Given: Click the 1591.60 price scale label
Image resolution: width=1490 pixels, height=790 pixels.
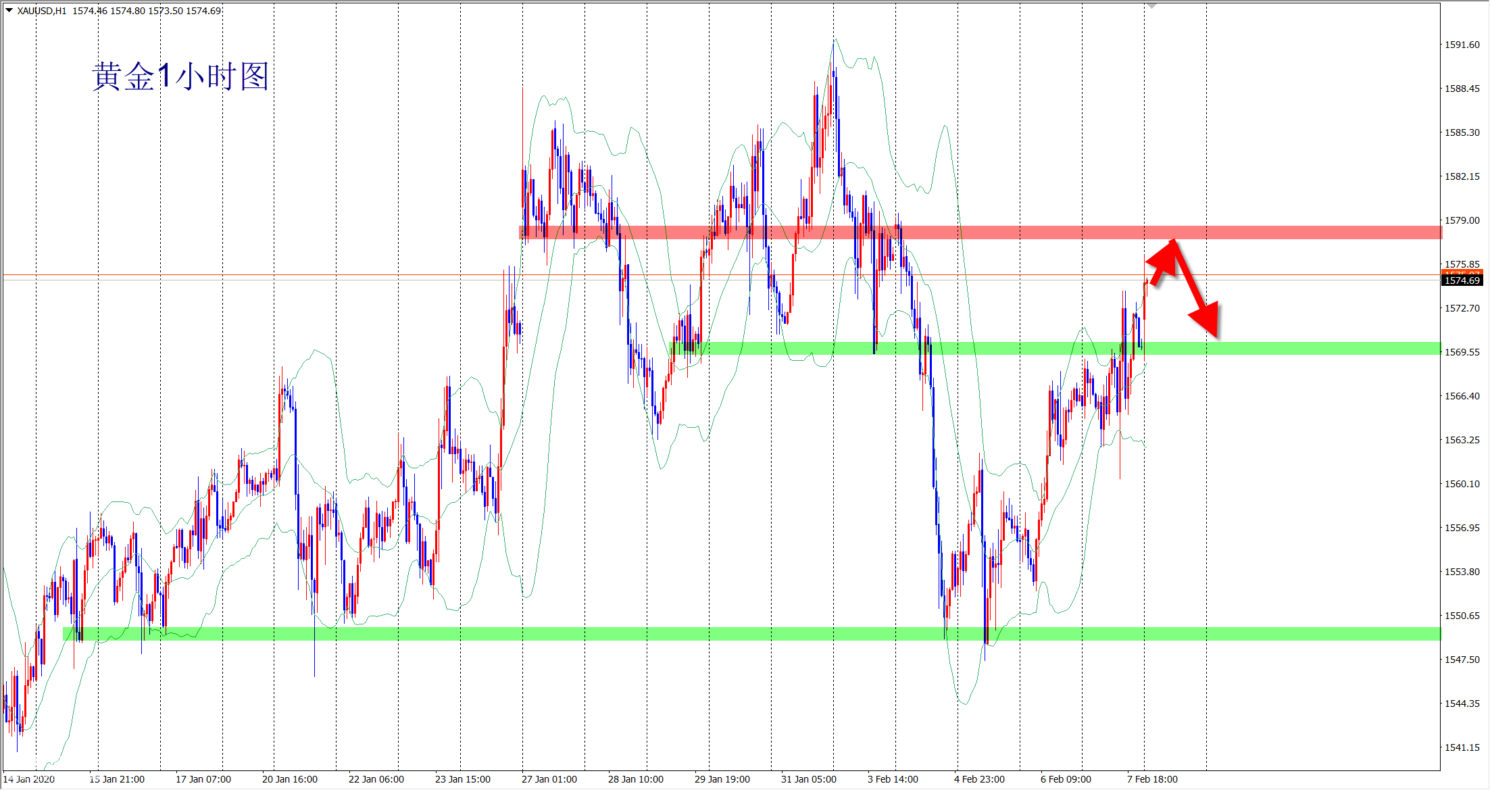Looking at the screenshot, I should point(1462,45).
